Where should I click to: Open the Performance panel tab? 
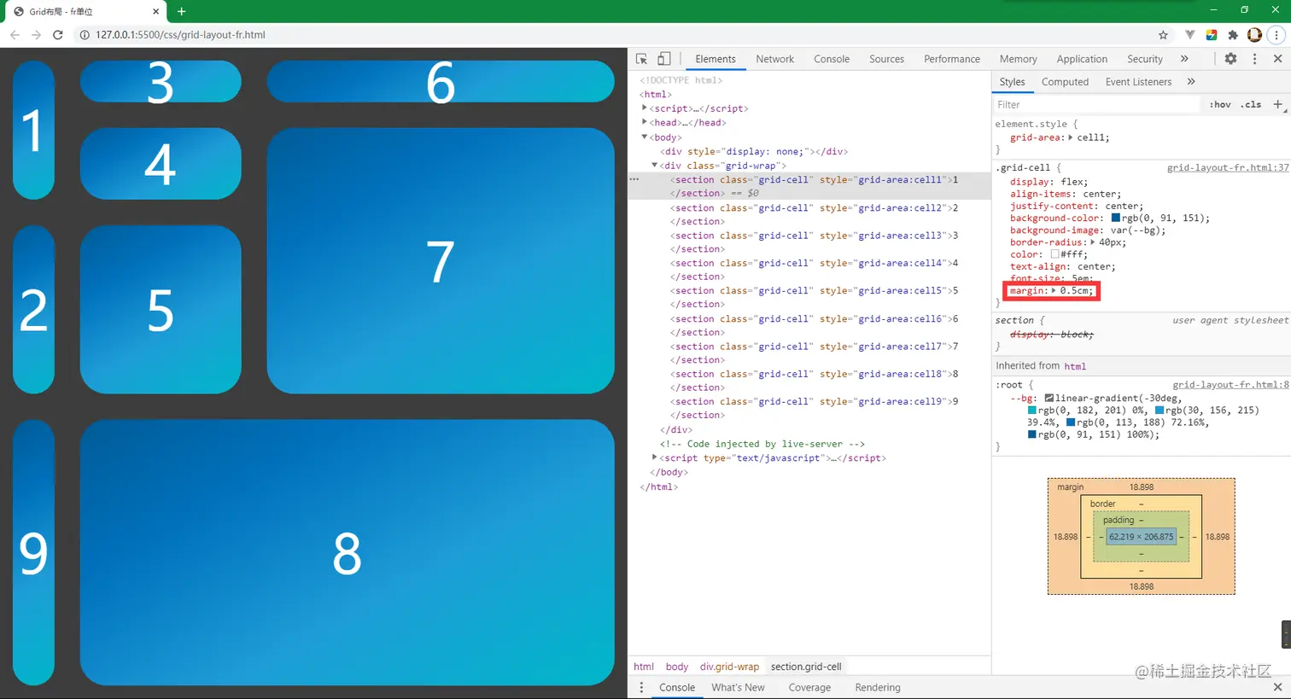[952, 59]
